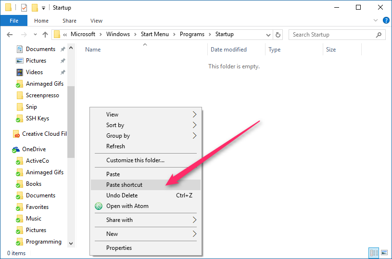The image size is (392, 259).
Task: Go up one folder level
Action: [x=45, y=35]
